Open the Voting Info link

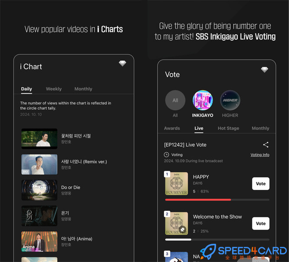(260, 155)
